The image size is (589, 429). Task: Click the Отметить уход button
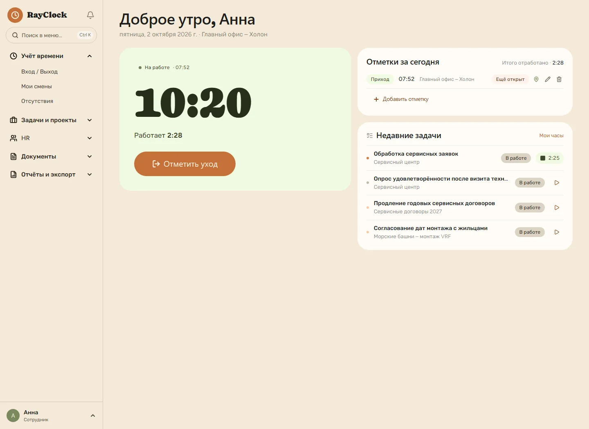[185, 164]
